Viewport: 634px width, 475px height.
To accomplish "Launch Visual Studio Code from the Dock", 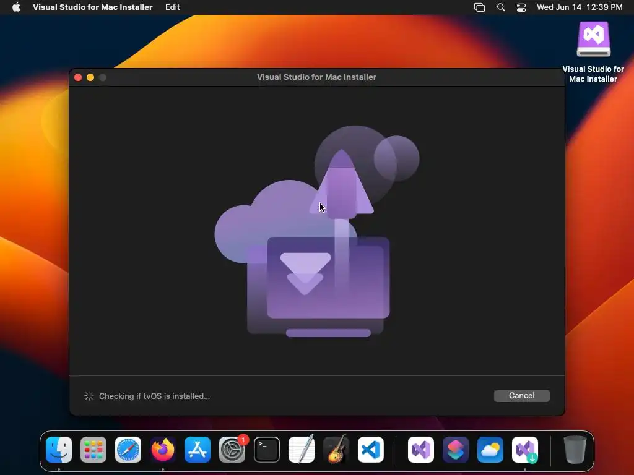I will (x=371, y=450).
